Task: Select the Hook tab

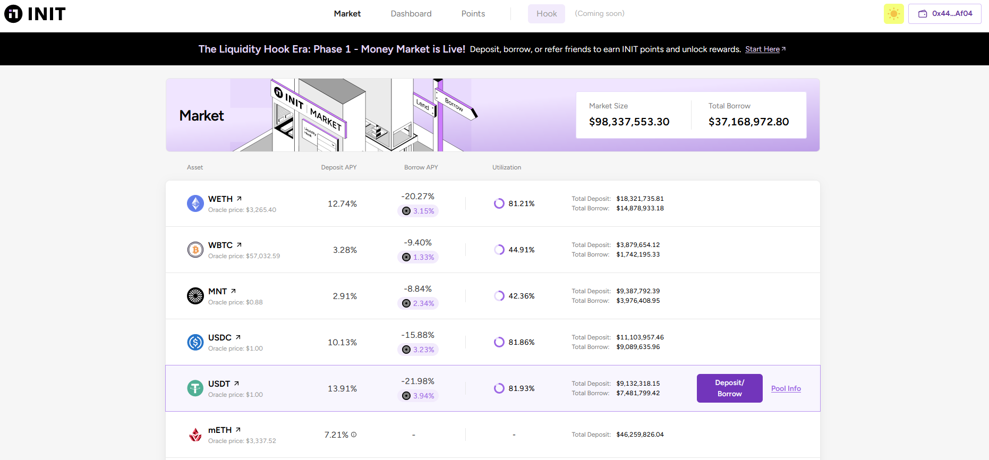Action: tap(547, 14)
